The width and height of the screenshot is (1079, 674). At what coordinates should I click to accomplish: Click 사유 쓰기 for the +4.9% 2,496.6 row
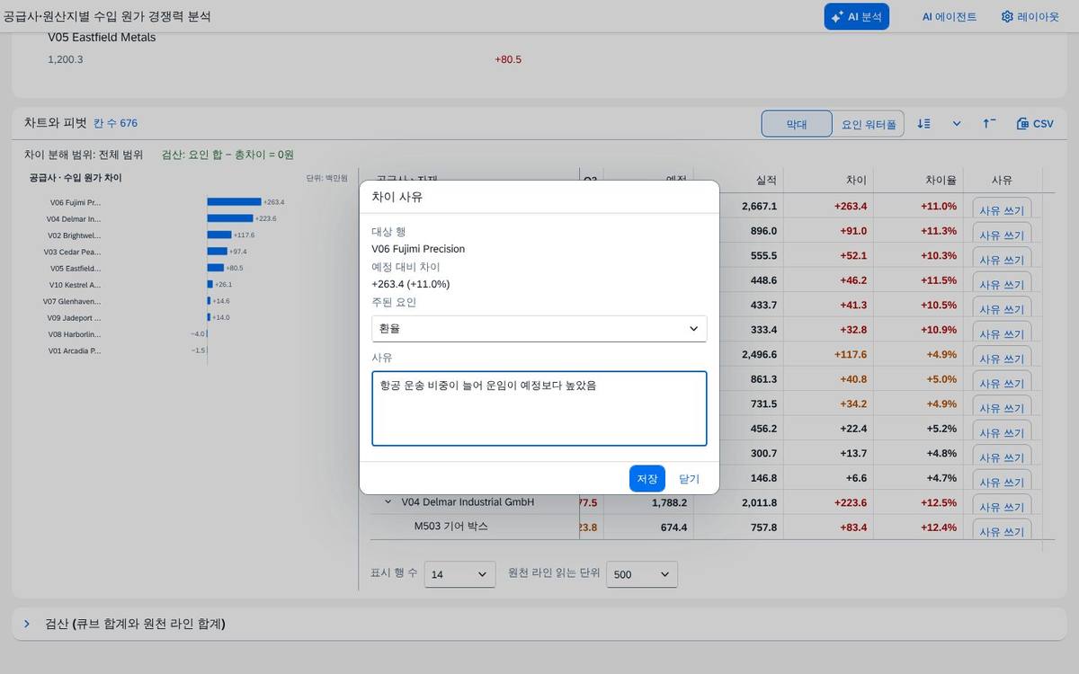tap(1002, 359)
